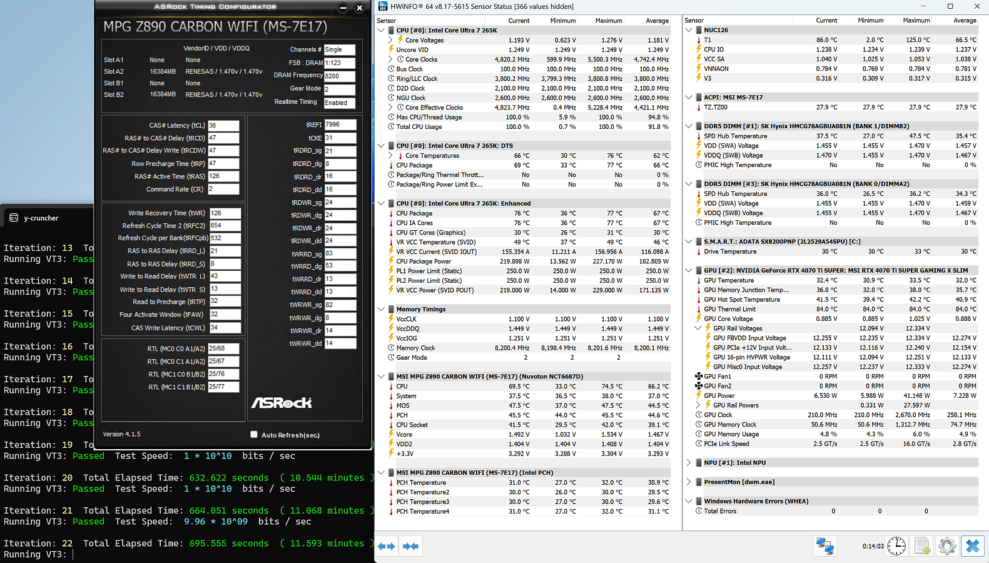The width and height of the screenshot is (989, 563).
Task: Collapse GPU Rail Voltages subgroup
Action: pyautogui.click(x=699, y=328)
